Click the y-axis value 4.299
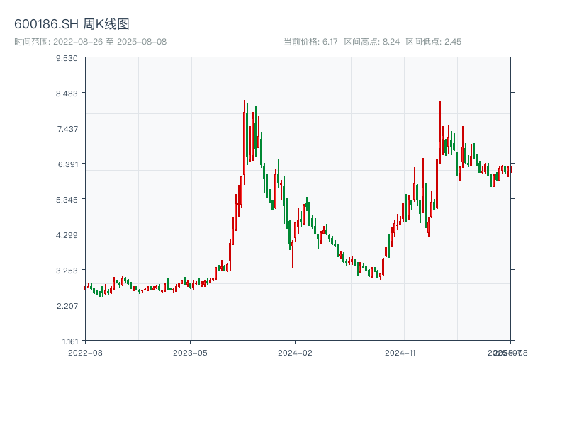This screenshot has width=567, height=425. tap(67, 235)
